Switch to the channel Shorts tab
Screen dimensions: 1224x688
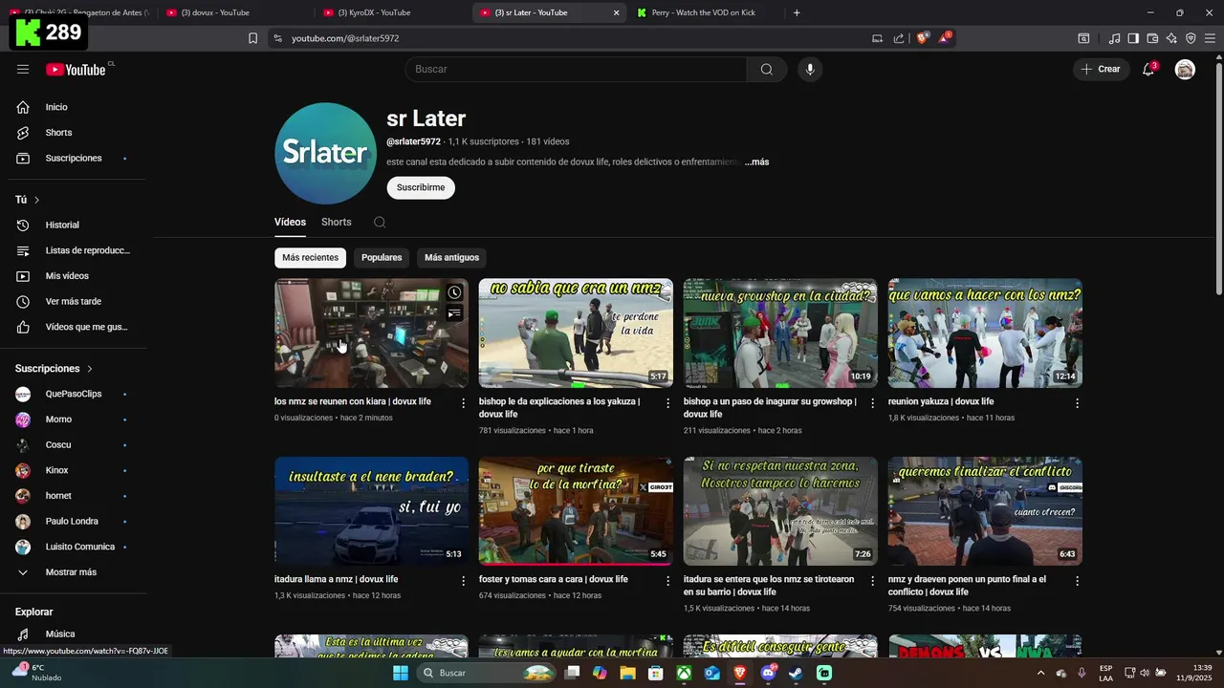click(x=337, y=222)
